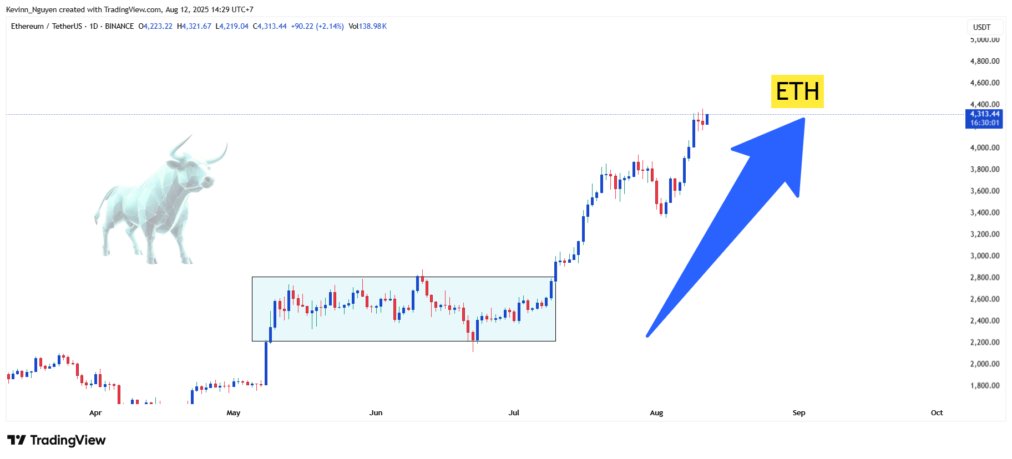
Task: Click the 1D interval label
Action: 94,26
